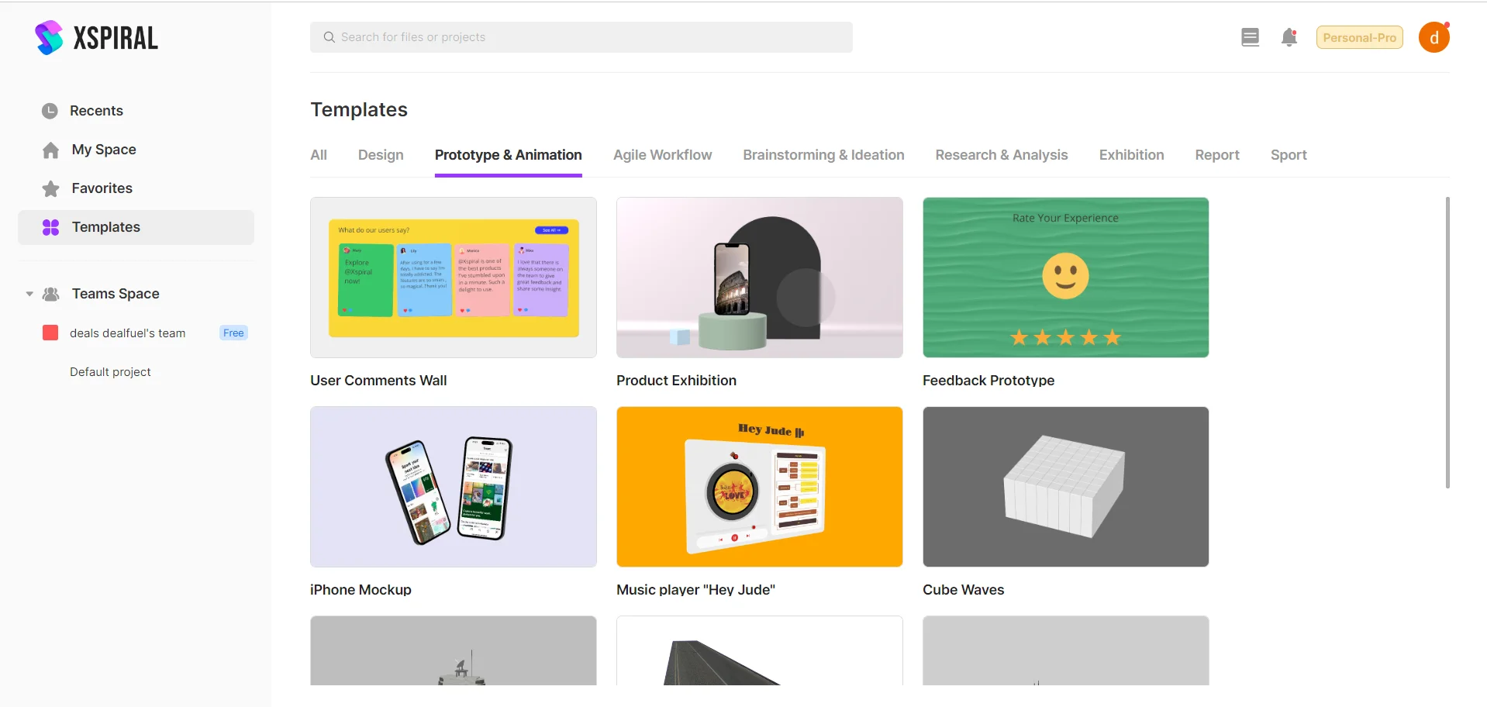This screenshot has height=707, width=1487.
Task: Open the user avatar 'd' menu
Action: click(x=1434, y=37)
